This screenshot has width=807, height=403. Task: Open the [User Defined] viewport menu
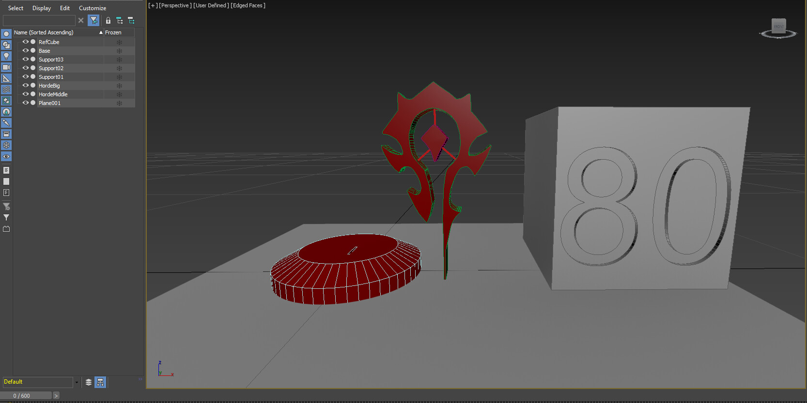211,5
